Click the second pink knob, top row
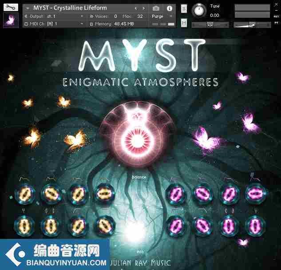281x270 pixels. 202,194
